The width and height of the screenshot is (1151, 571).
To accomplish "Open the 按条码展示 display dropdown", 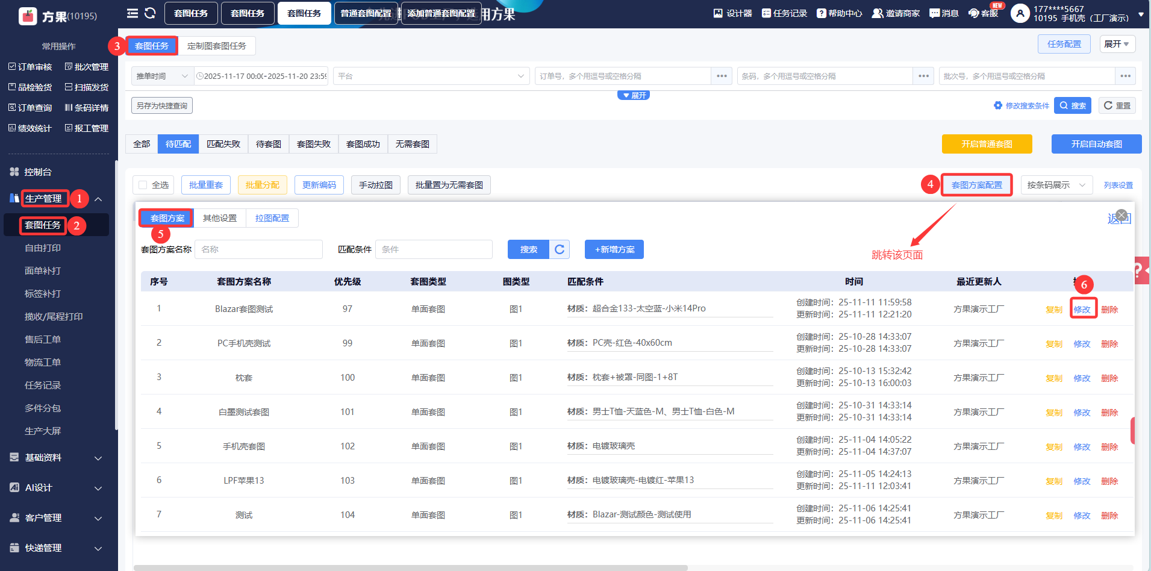I will (1055, 185).
